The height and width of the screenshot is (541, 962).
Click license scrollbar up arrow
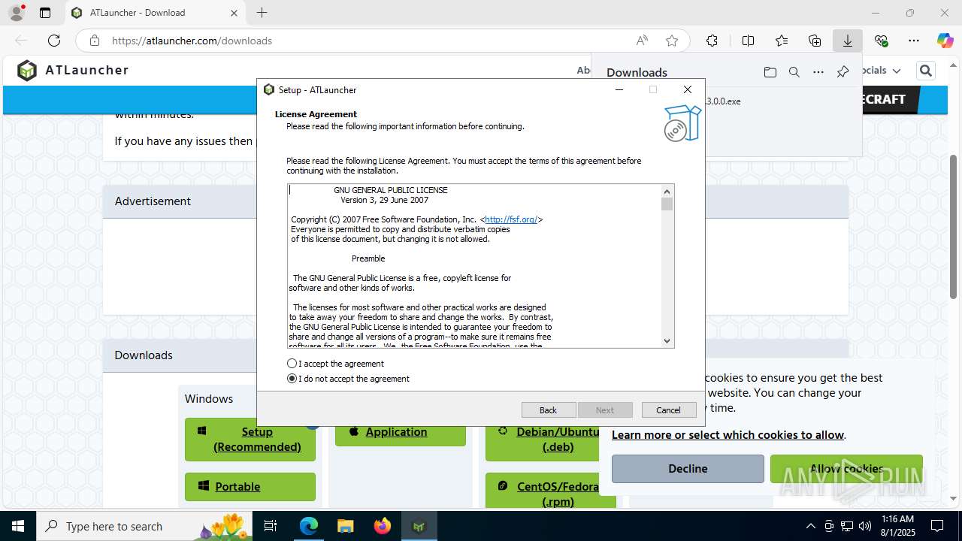[x=667, y=191]
